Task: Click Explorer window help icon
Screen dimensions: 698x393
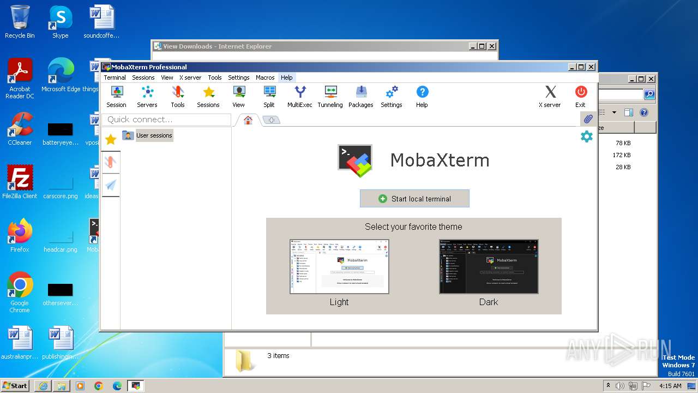Action: (x=643, y=112)
